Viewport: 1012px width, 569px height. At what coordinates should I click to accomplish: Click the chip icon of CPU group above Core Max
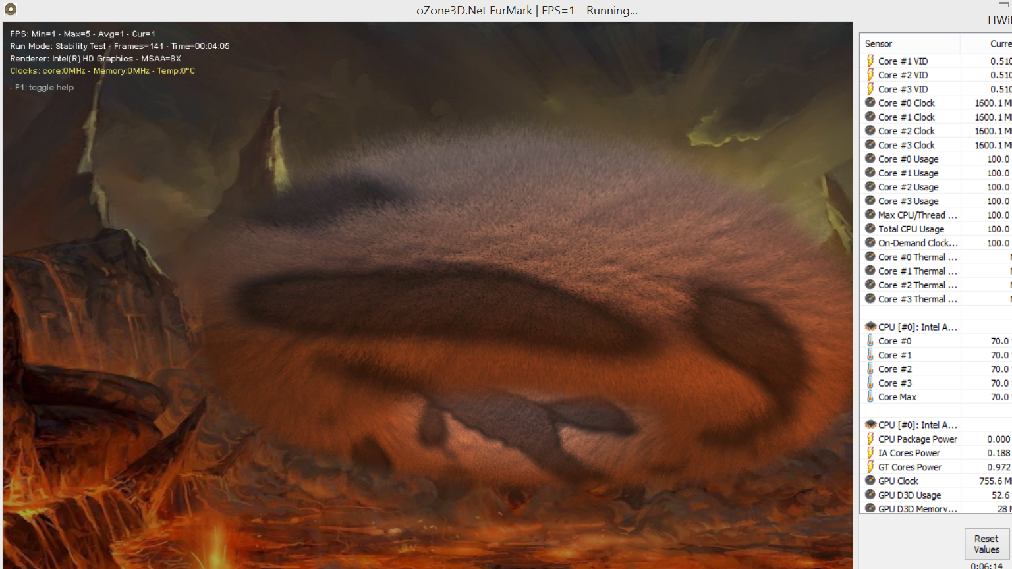click(x=870, y=327)
